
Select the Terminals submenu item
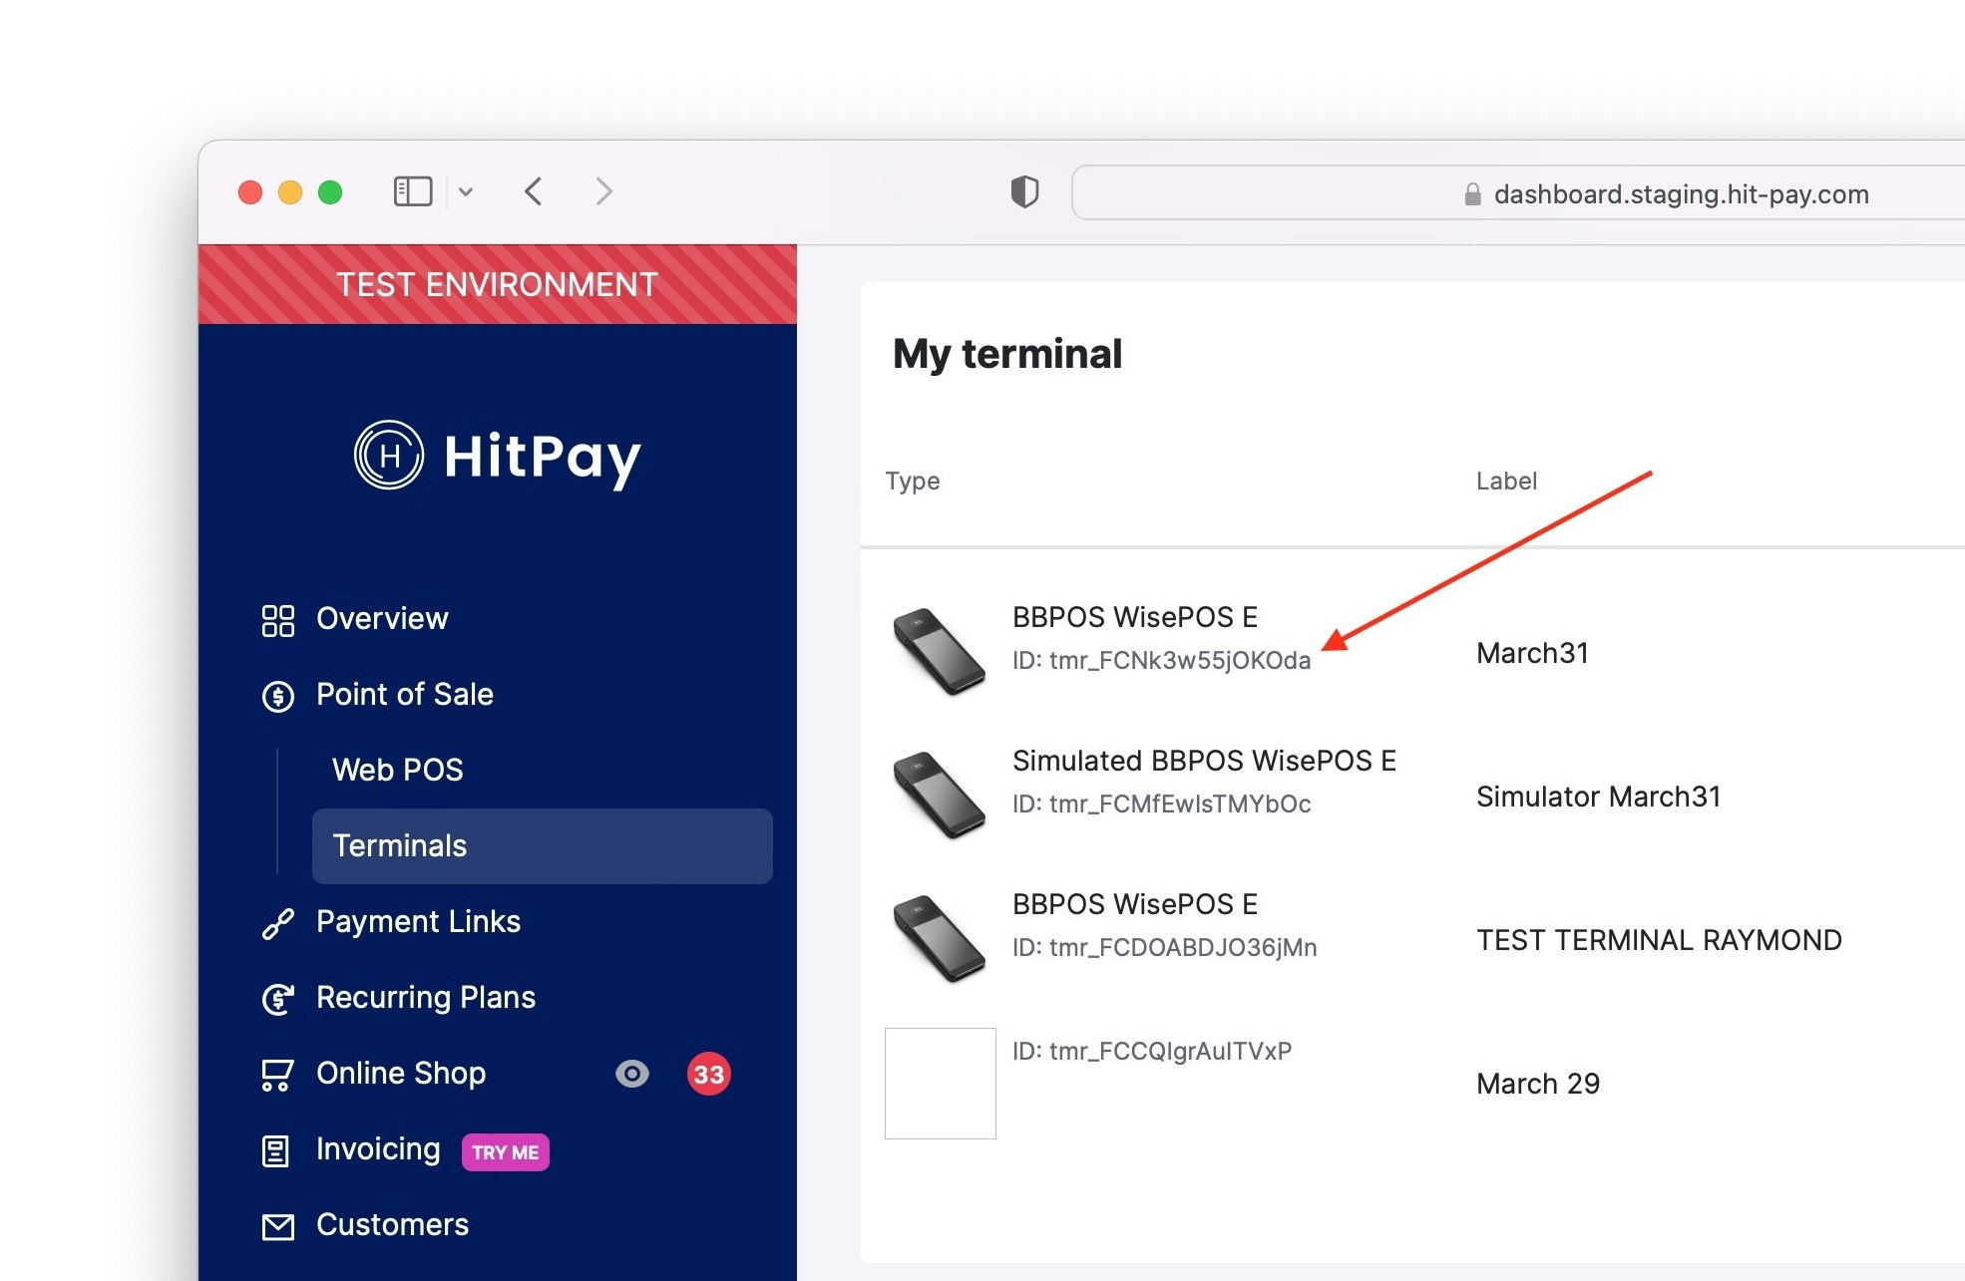tap(542, 846)
